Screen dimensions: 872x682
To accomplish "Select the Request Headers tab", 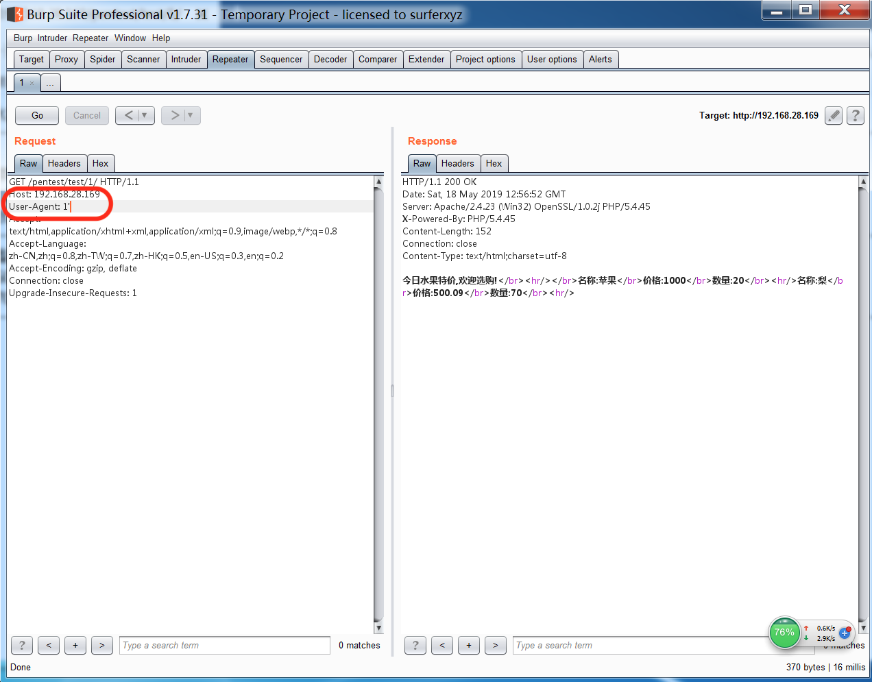I will click(64, 164).
